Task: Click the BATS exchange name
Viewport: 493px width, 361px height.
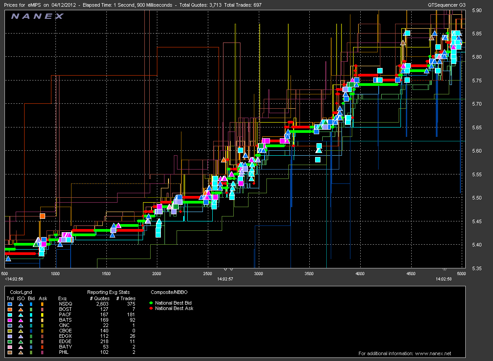Action: (x=65, y=320)
